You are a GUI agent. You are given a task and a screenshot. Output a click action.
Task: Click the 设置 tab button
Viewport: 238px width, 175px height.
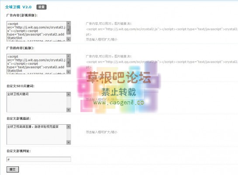(x=41, y=7)
